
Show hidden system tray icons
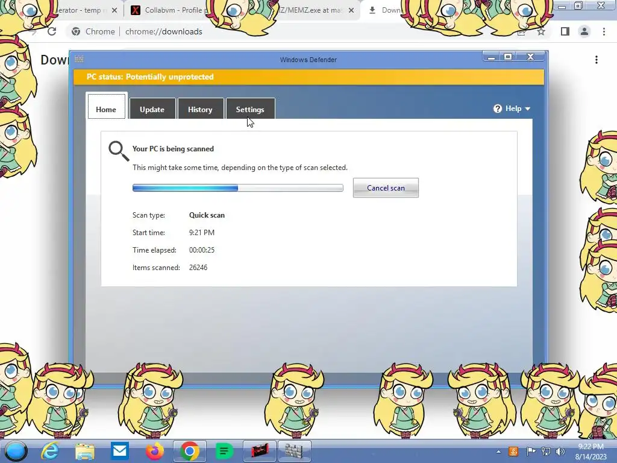(498, 452)
